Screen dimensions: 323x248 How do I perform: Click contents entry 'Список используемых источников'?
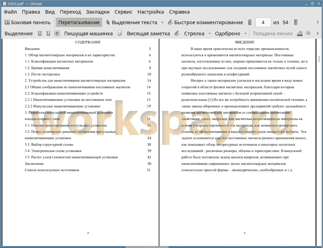click(52, 170)
